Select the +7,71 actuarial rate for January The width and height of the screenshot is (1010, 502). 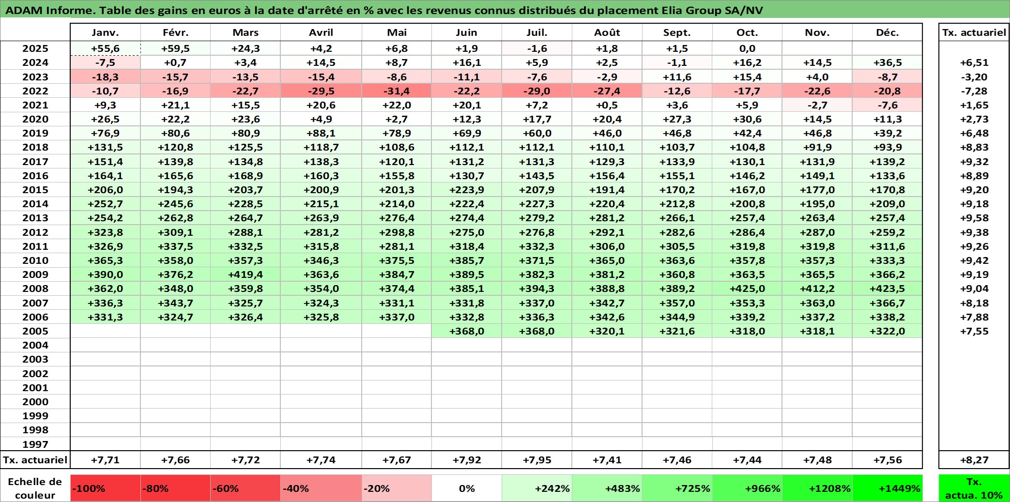point(106,460)
